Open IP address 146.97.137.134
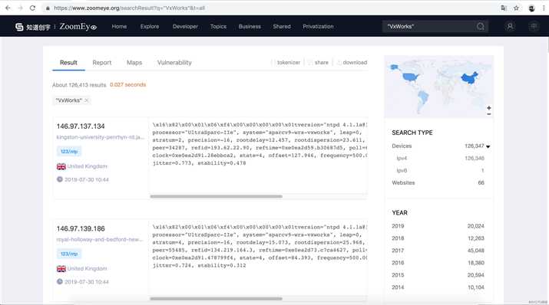The height and width of the screenshot is (305, 549). [81, 126]
